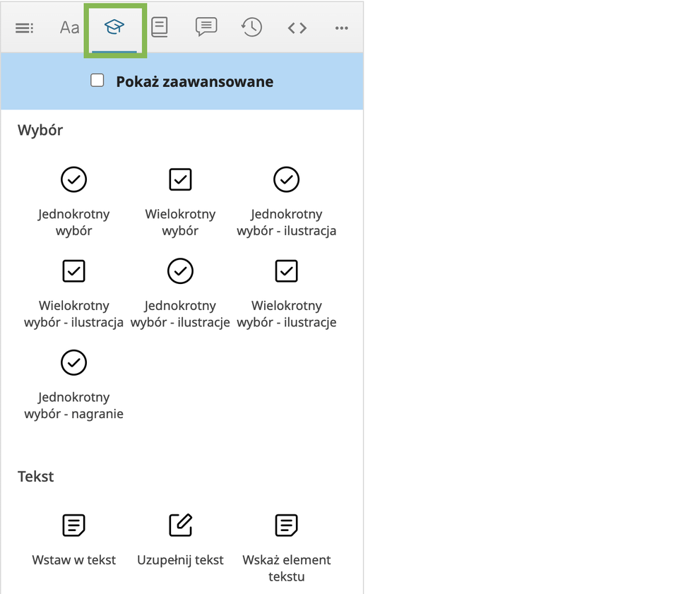Open the book icon tab
The width and height of the screenshot is (678, 594).
coord(160,28)
